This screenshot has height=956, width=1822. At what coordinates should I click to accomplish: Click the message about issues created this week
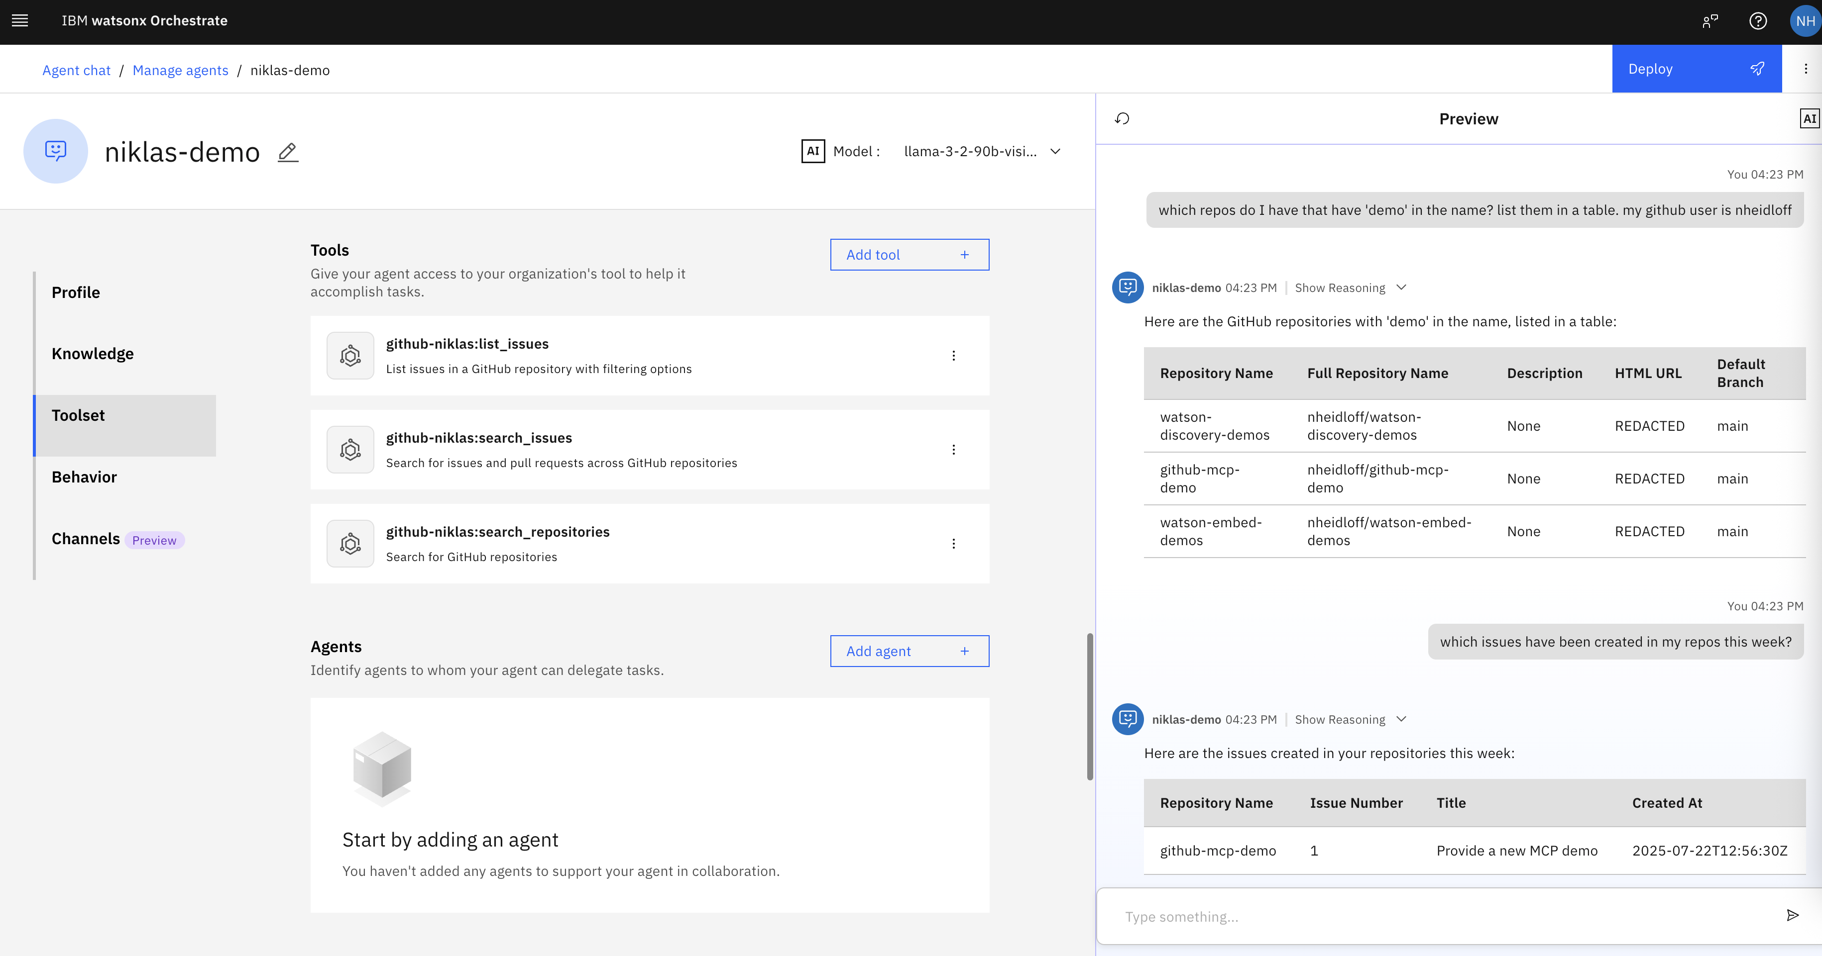(1615, 642)
